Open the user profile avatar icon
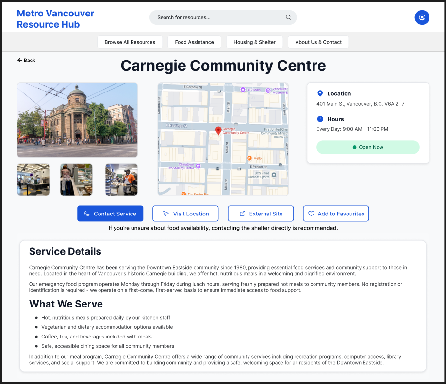This screenshot has height=384, width=446. click(x=422, y=17)
